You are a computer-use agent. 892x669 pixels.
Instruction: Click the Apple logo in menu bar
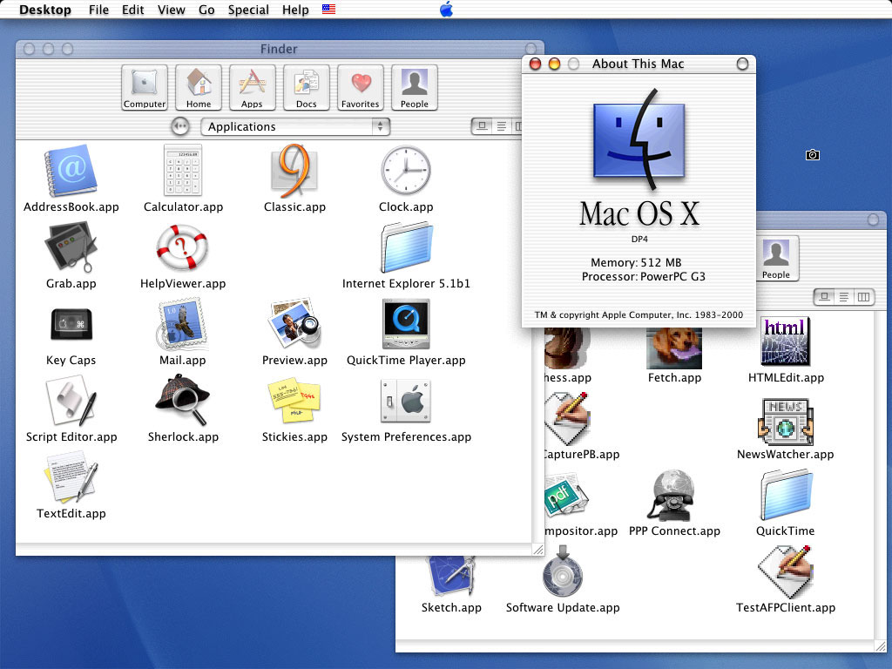pyautogui.click(x=447, y=9)
